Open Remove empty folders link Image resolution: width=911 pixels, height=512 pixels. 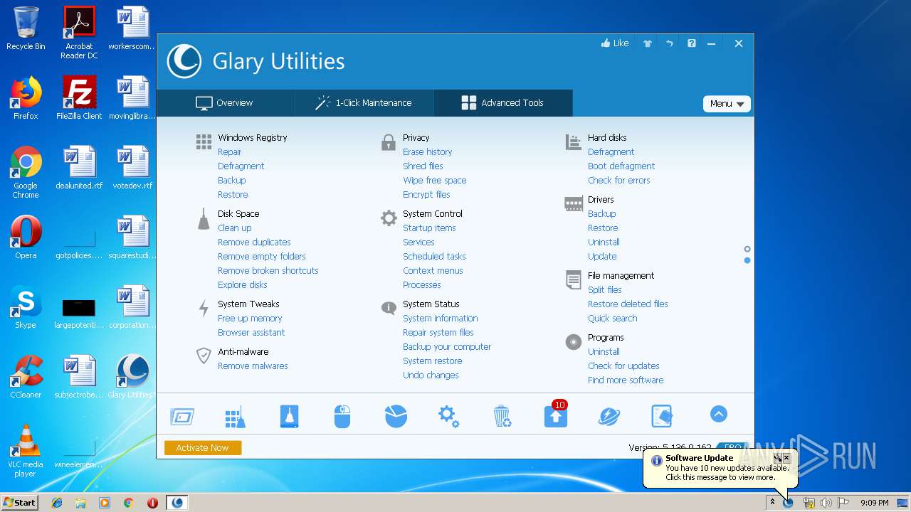(x=261, y=257)
